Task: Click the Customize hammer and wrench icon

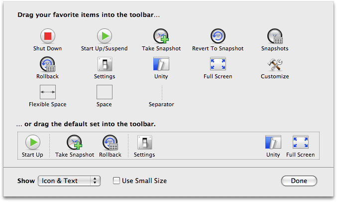Action: (275, 64)
